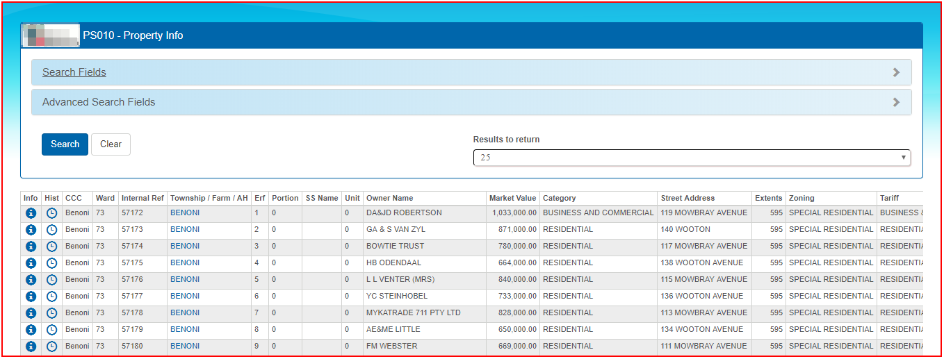Viewport: 944px width, 359px height.
Task: View history for HB Odendaal property
Action: (x=51, y=263)
